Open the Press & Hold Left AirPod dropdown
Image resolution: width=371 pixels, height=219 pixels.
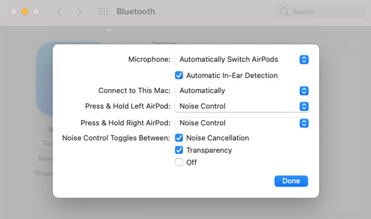click(x=242, y=106)
